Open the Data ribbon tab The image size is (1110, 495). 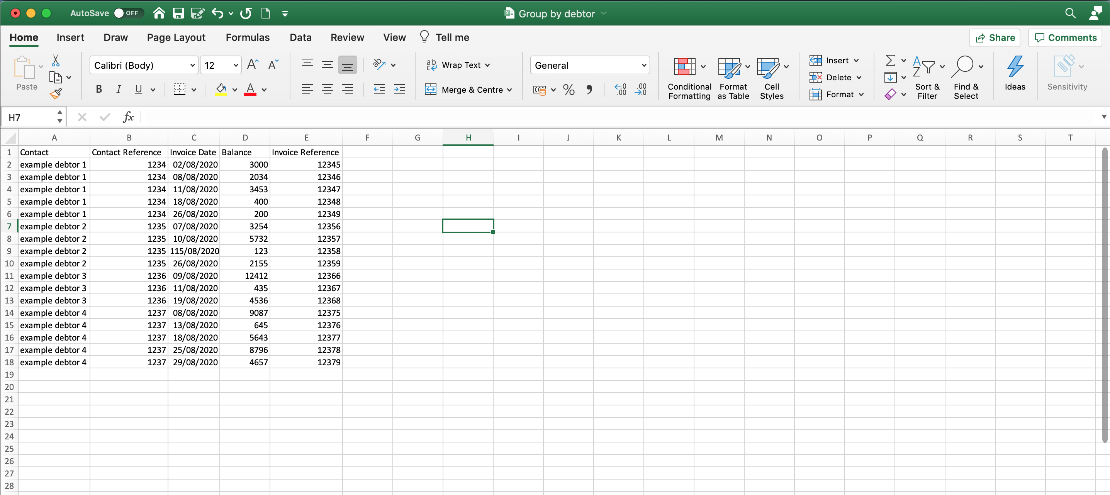pos(300,37)
